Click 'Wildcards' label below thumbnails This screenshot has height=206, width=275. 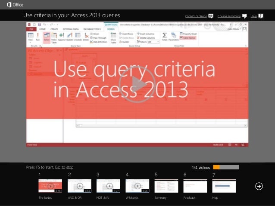point(132,197)
